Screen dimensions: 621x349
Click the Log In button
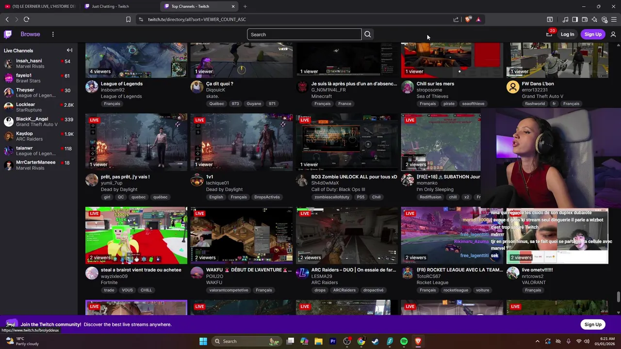567,34
